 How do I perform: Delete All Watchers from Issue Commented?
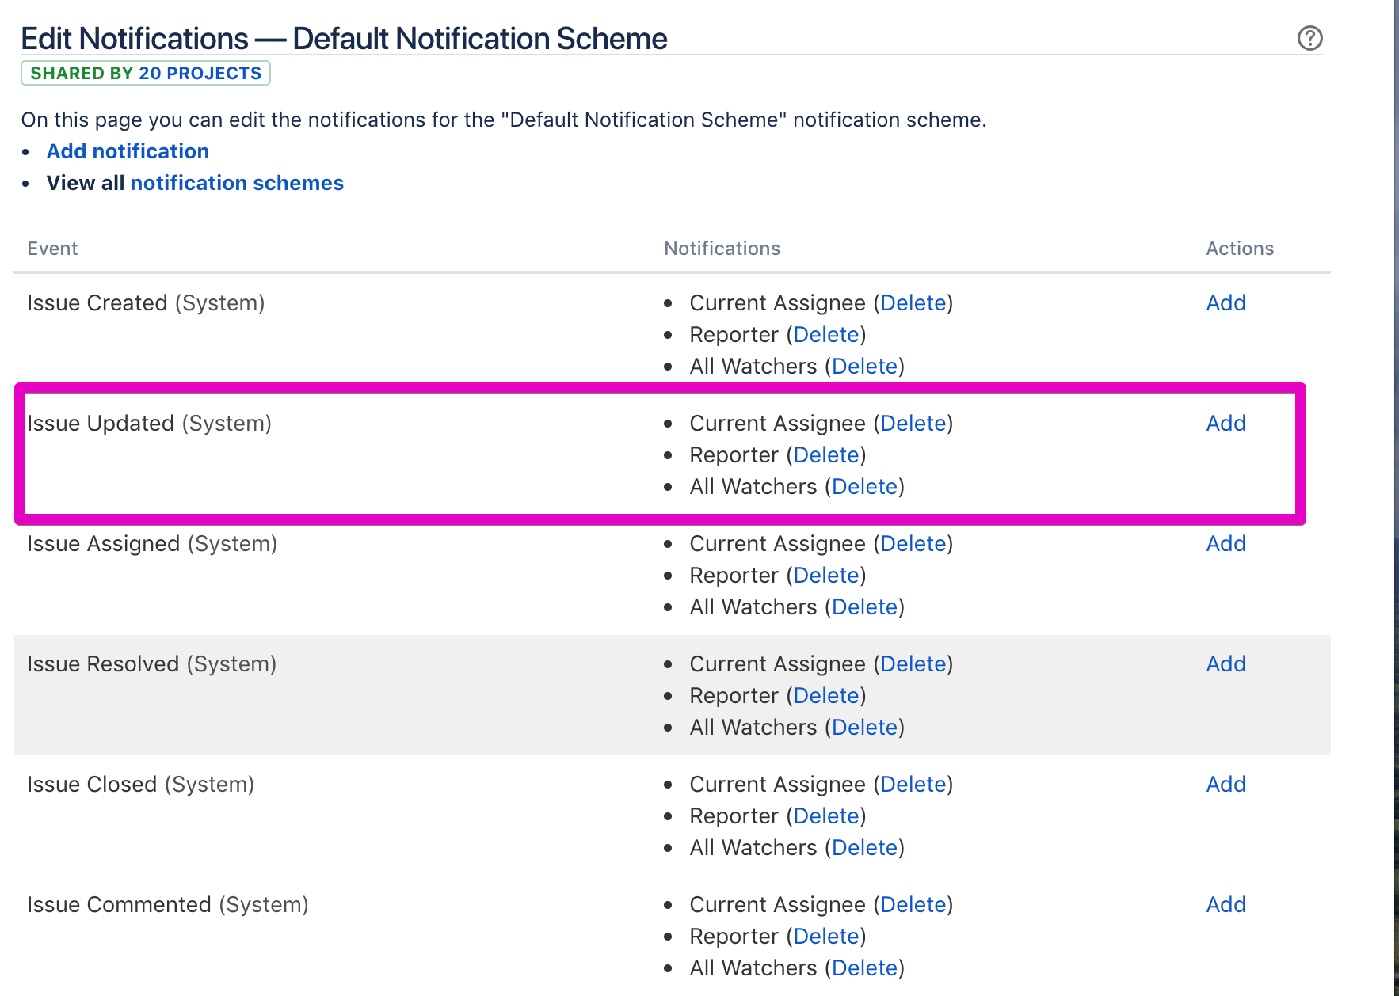click(x=864, y=968)
